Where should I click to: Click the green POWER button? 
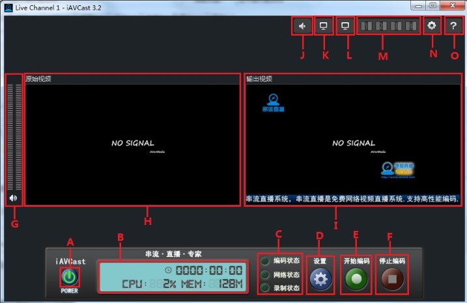tap(70, 277)
